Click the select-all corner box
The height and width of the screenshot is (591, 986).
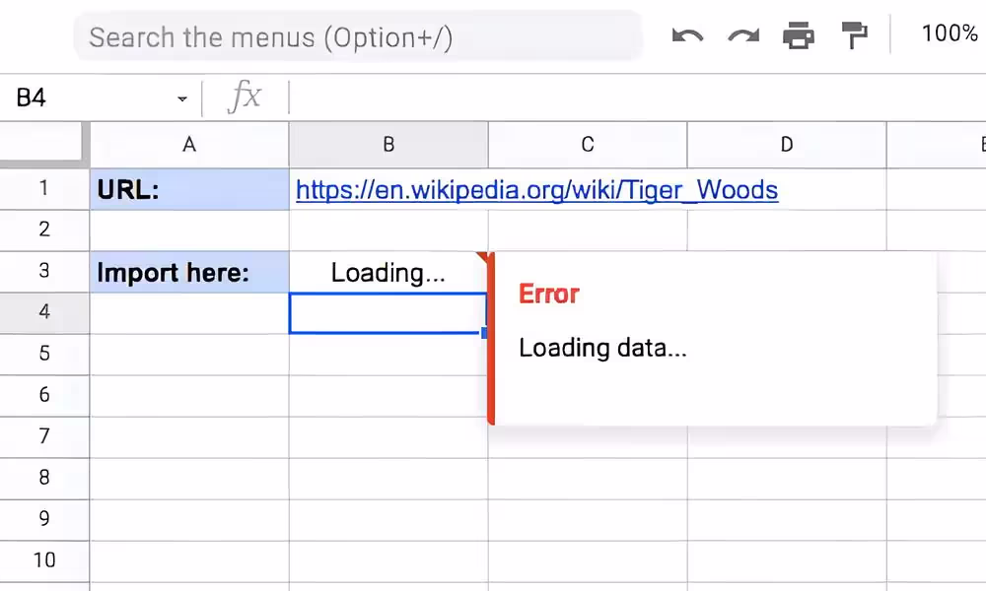[41, 144]
